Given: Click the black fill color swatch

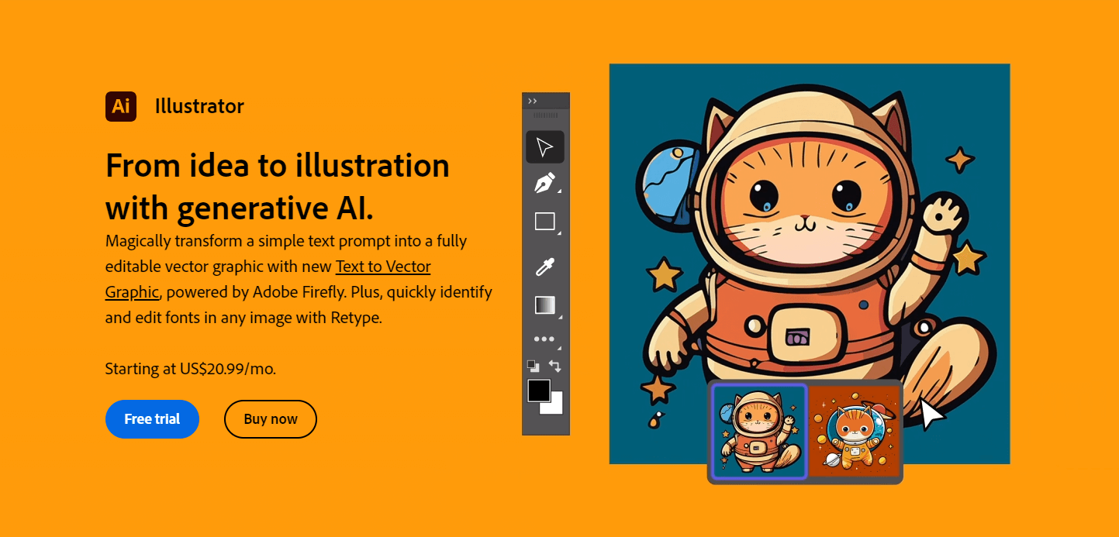Looking at the screenshot, I should click(x=539, y=391).
